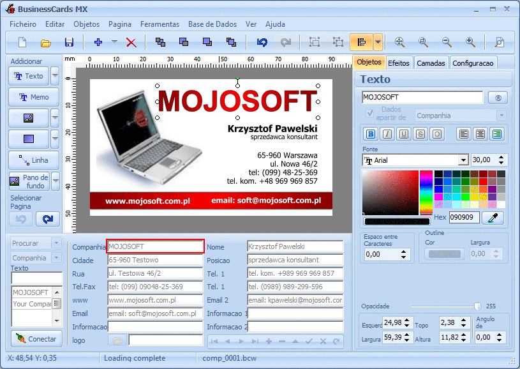The image size is (520, 369).
Task: Expand the alignment tool dropdown arrow
Action: (x=378, y=42)
